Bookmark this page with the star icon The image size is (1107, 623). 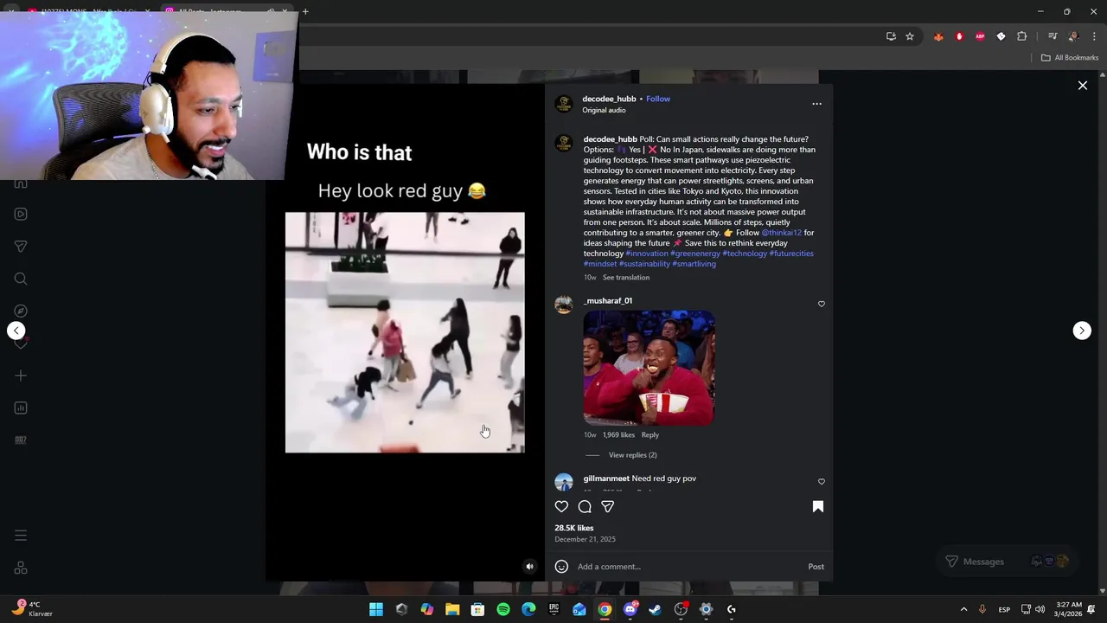pos(910,36)
